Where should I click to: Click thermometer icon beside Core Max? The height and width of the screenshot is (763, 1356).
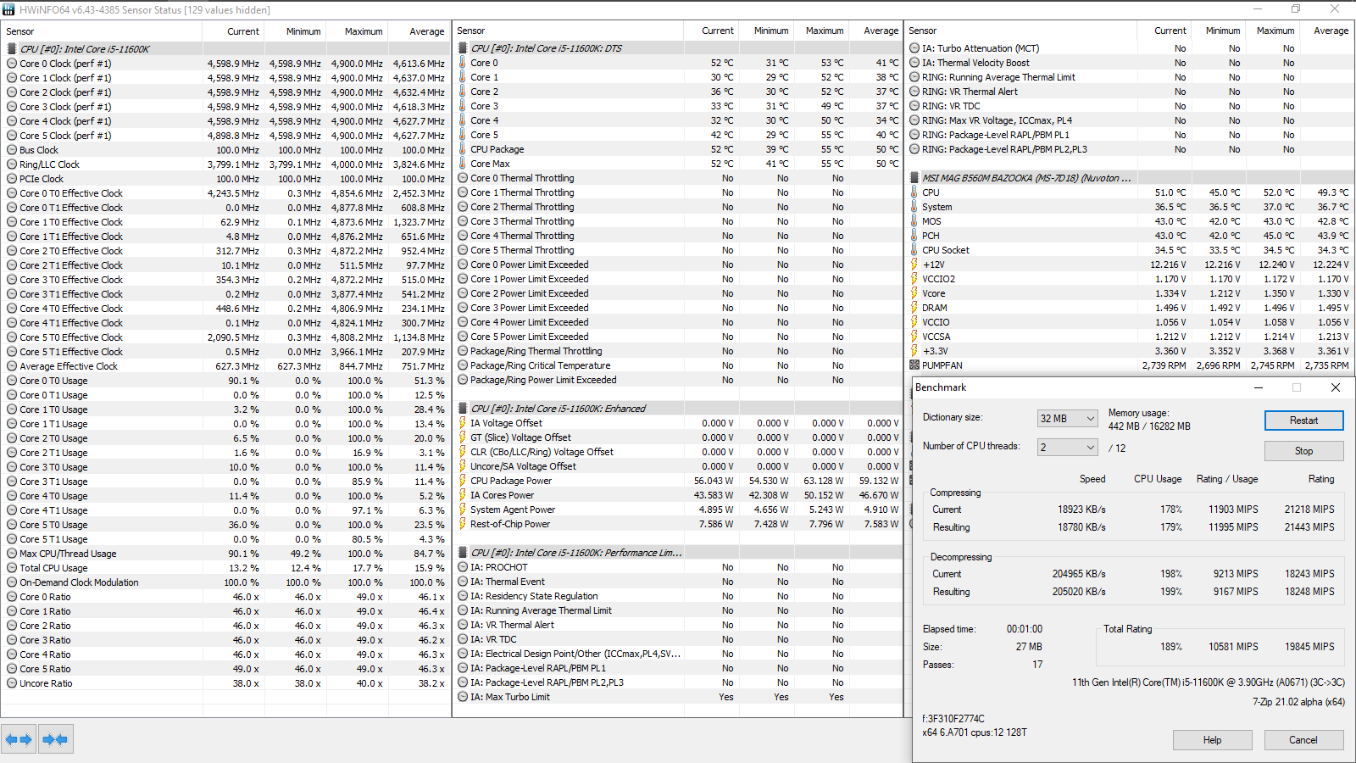point(463,164)
